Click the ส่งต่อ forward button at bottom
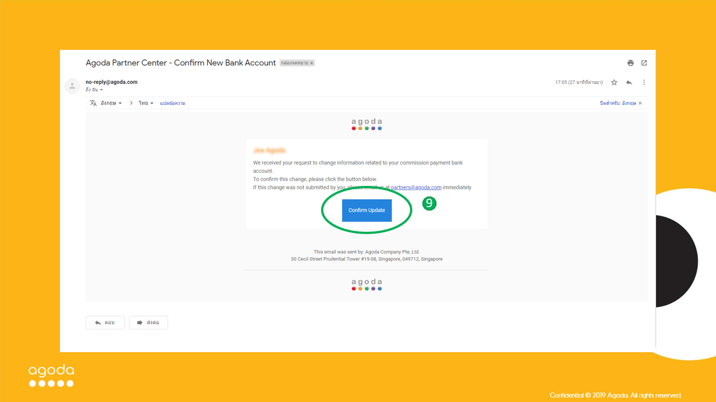 tap(148, 322)
